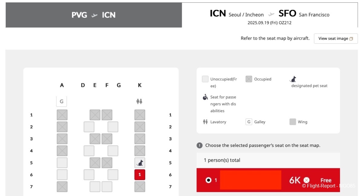363x196 pixels.
Task: Select free seat 4D
Action: 89,151
